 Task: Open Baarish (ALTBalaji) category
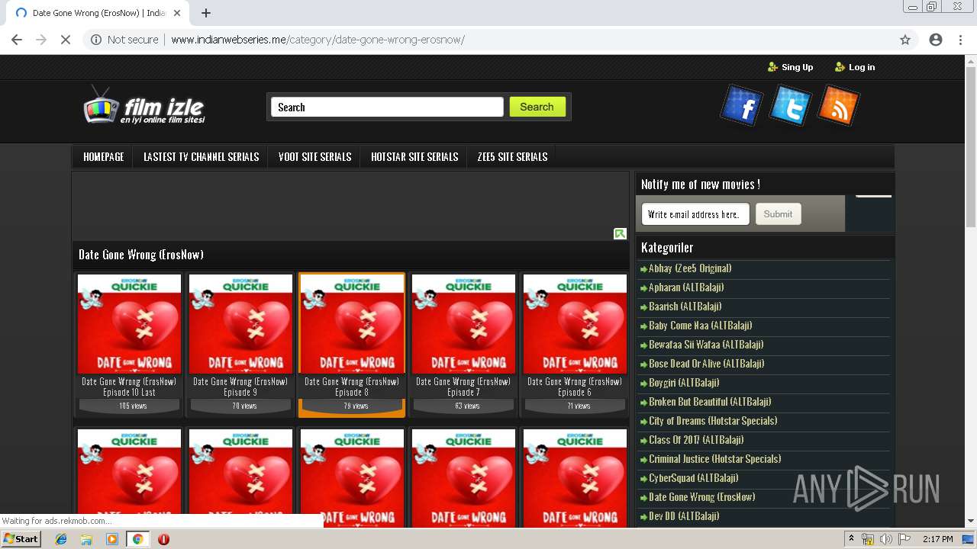point(685,307)
